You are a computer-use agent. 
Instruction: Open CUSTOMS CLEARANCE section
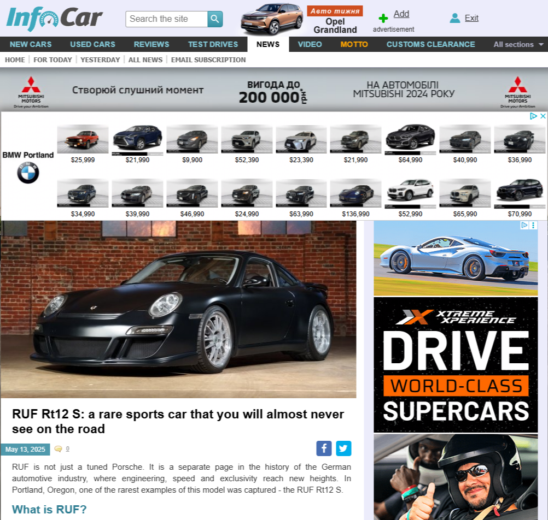click(430, 44)
